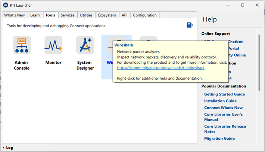Open Core Libraries User's Manual
The width and height of the screenshot is (265, 152).
pos(224,117)
